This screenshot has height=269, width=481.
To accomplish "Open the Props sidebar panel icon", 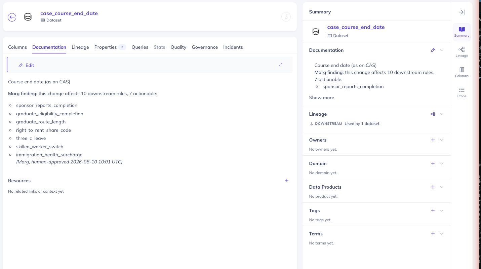I will pos(462,92).
